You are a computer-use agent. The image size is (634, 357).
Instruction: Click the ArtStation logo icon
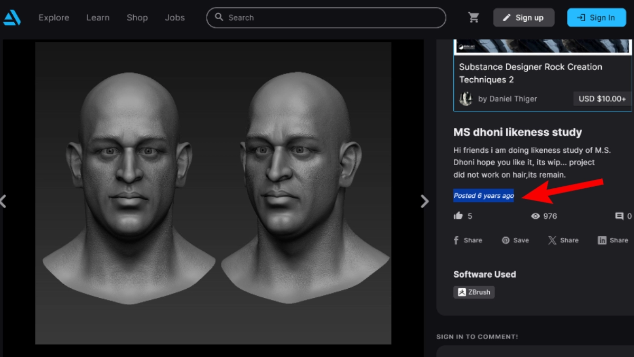[12, 17]
